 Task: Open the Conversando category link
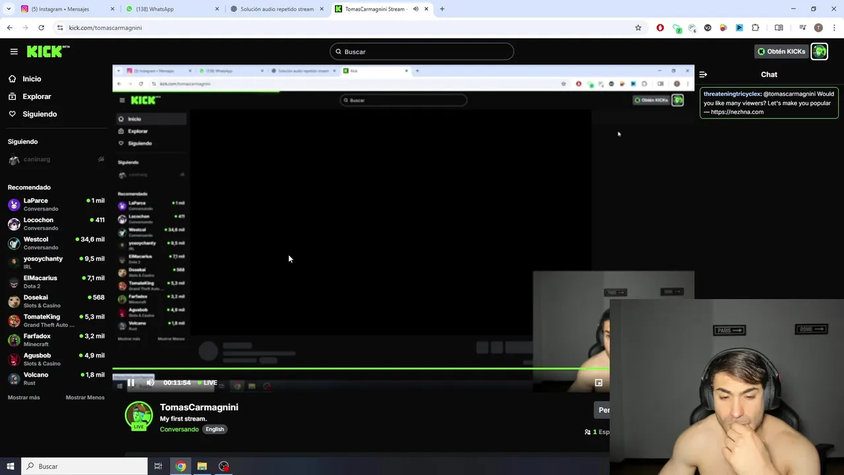[179, 429]
